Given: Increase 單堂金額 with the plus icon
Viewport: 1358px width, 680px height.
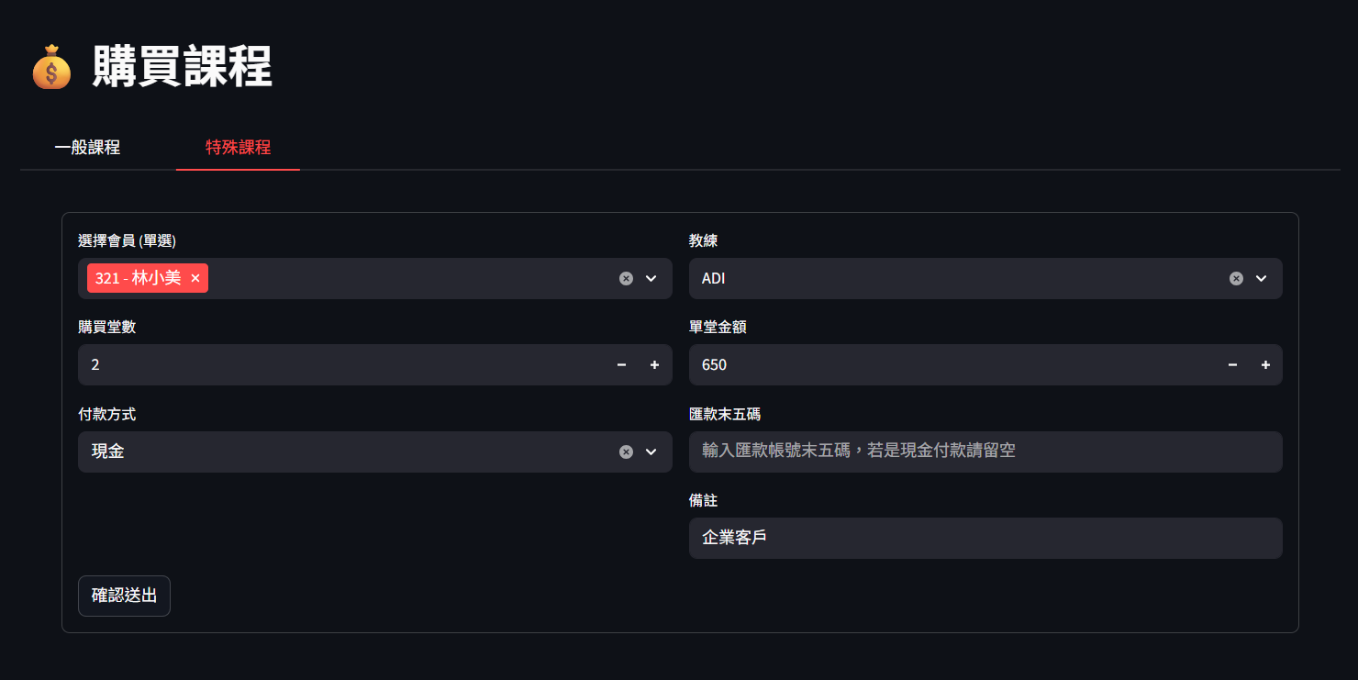Looking at the screenshot, I should [1264, 364].
